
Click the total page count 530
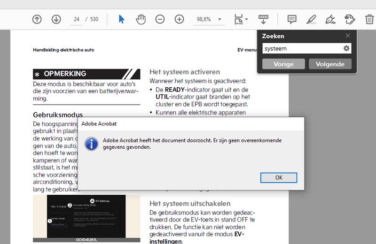[94, 19]
